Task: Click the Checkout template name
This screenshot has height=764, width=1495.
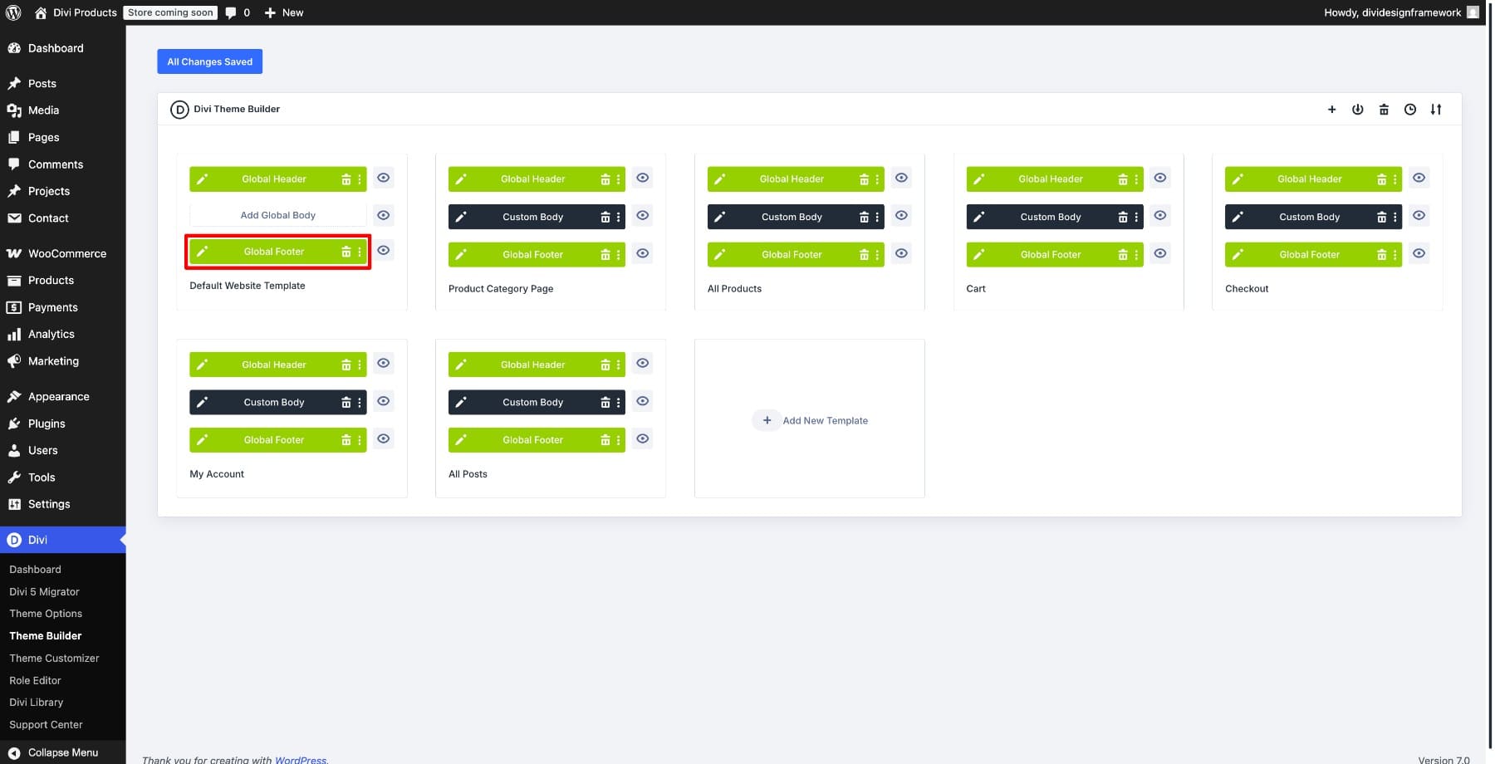Action: [1247, 289]
